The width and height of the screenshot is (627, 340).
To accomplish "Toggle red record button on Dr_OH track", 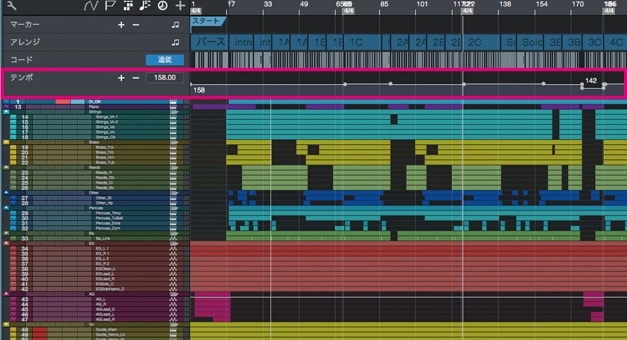I will click(x=63, y=101).
